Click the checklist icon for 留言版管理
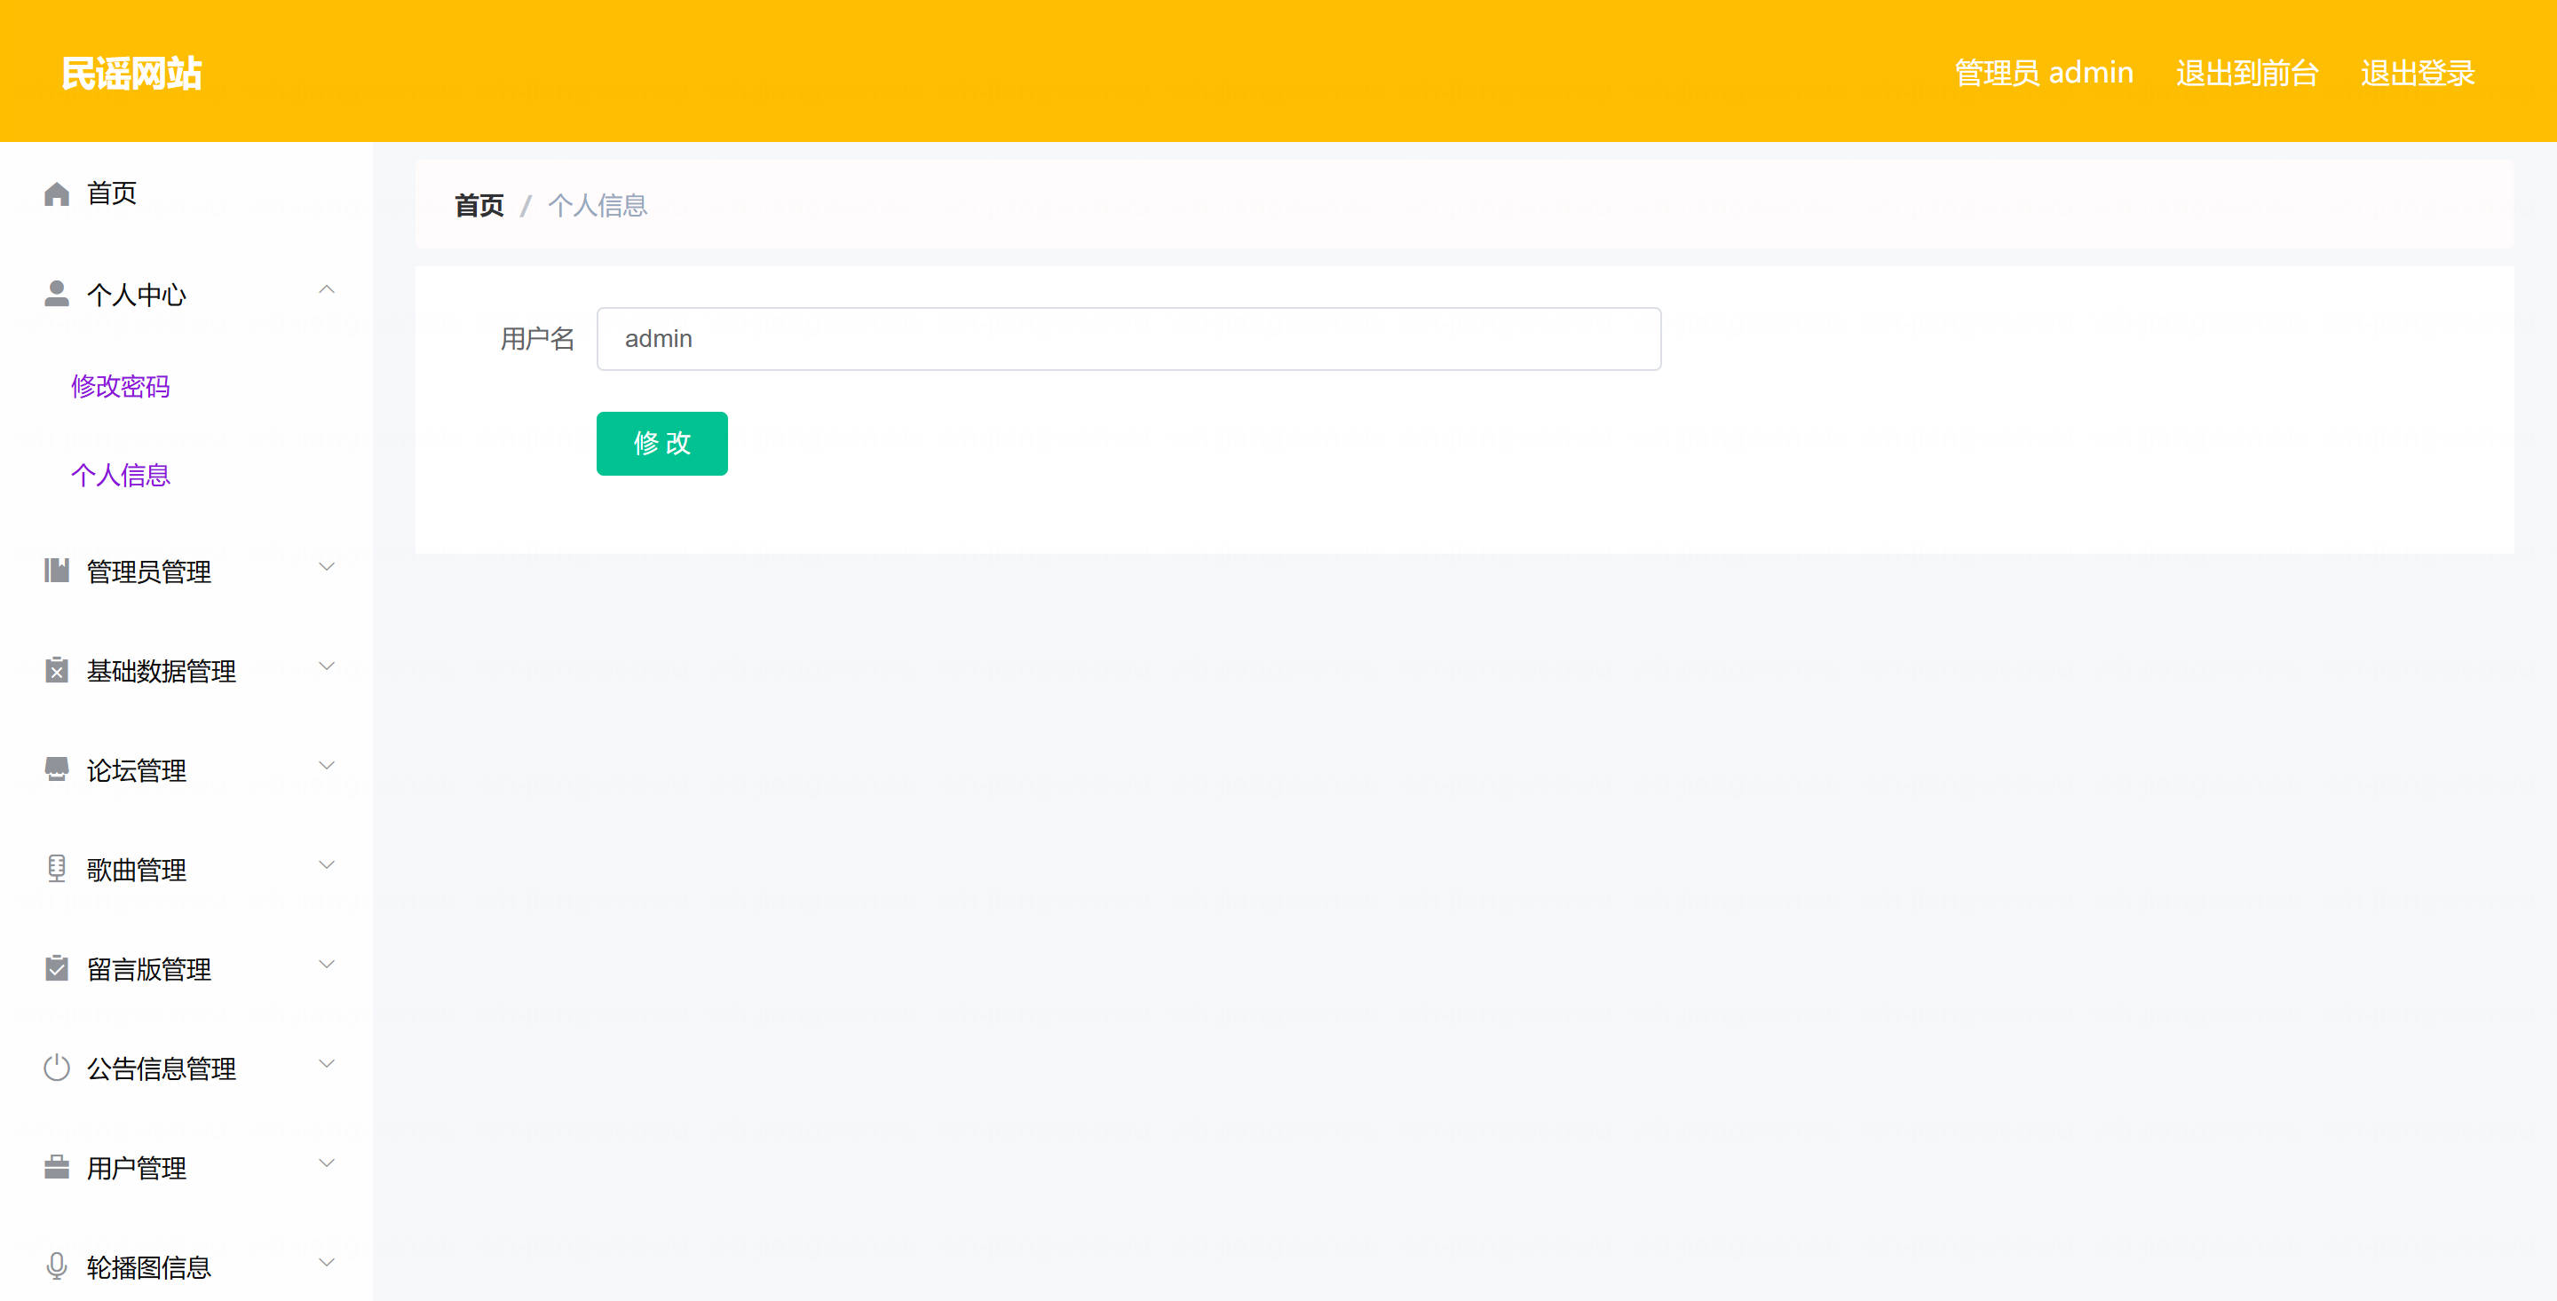2557x1301 pixels. tap(57, 967)
